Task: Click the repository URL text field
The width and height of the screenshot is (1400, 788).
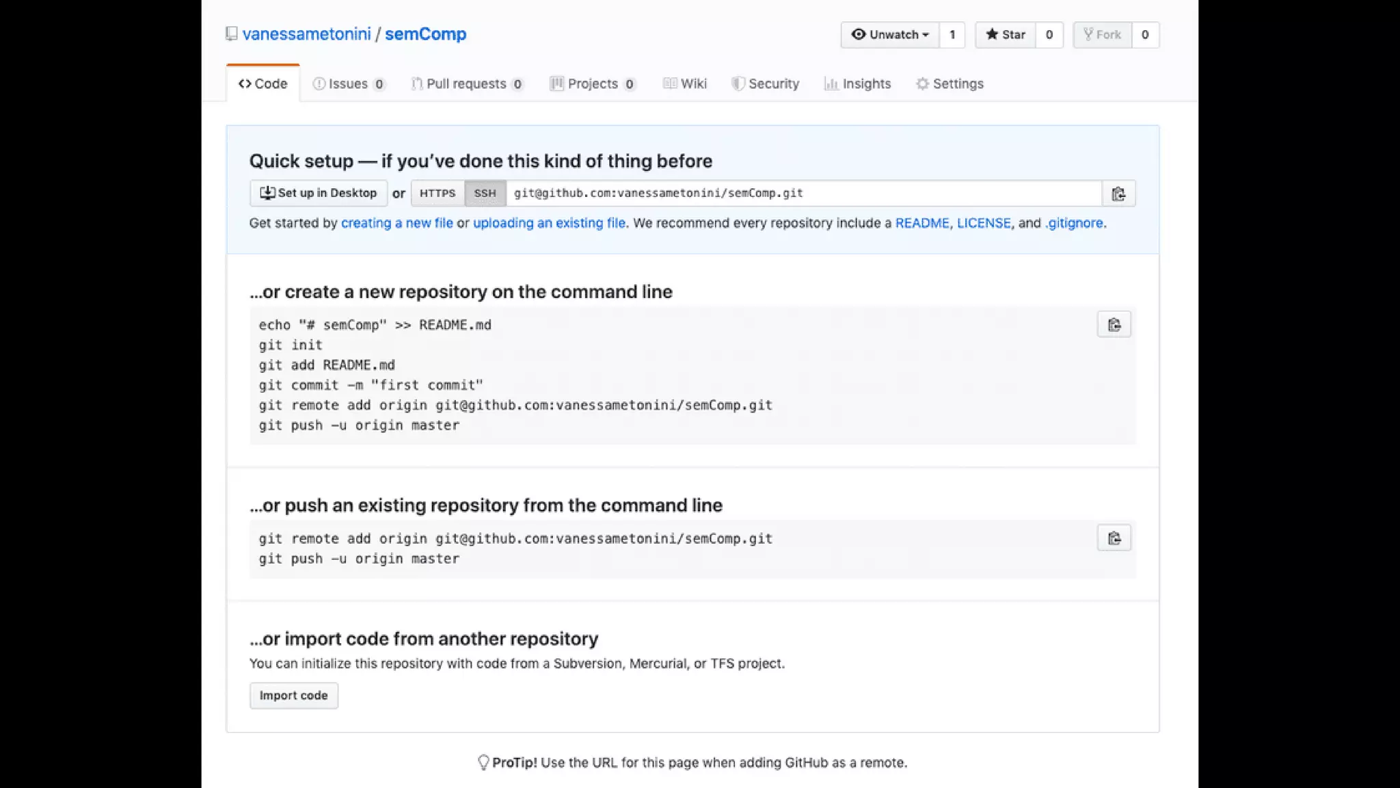Action: click(x=803, y=193)
